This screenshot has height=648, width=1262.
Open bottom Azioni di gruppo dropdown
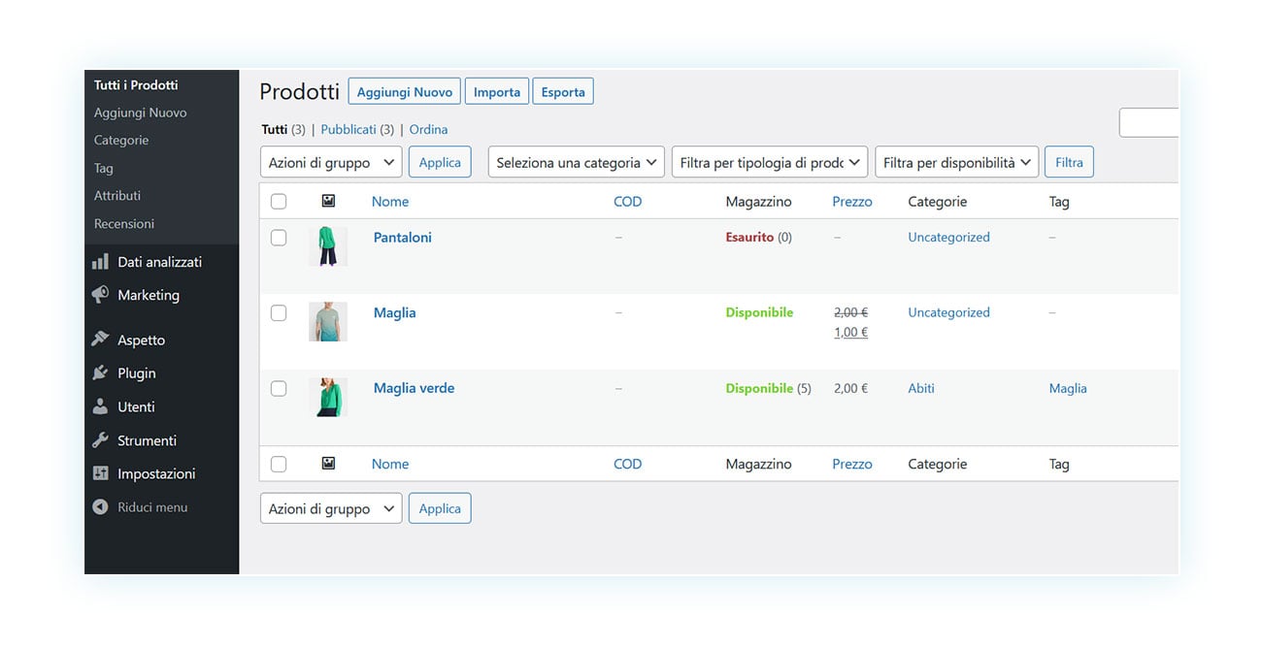click(x=331, y=508)
